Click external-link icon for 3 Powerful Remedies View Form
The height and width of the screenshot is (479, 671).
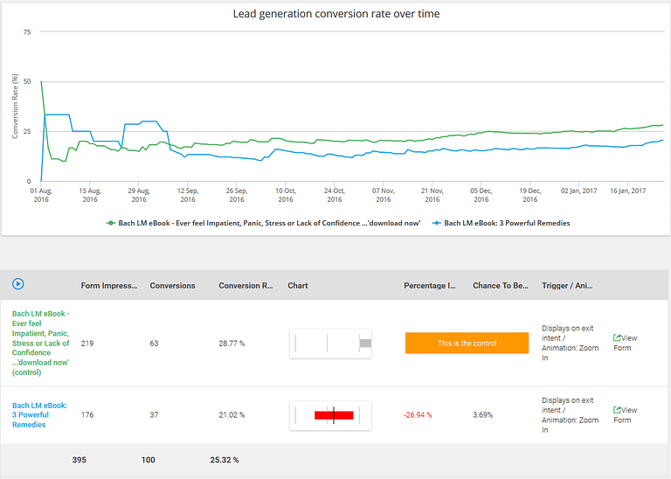click(x=618, y=410)
